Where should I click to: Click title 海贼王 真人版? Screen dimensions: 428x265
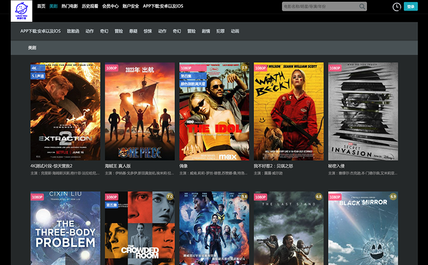[118, 166]
